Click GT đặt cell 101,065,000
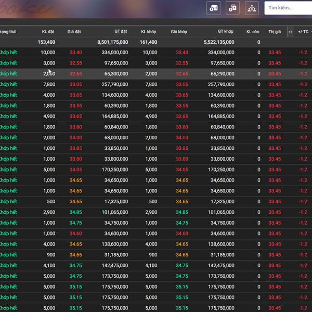Screen dimensions: 312x312 tap(115, 212)
